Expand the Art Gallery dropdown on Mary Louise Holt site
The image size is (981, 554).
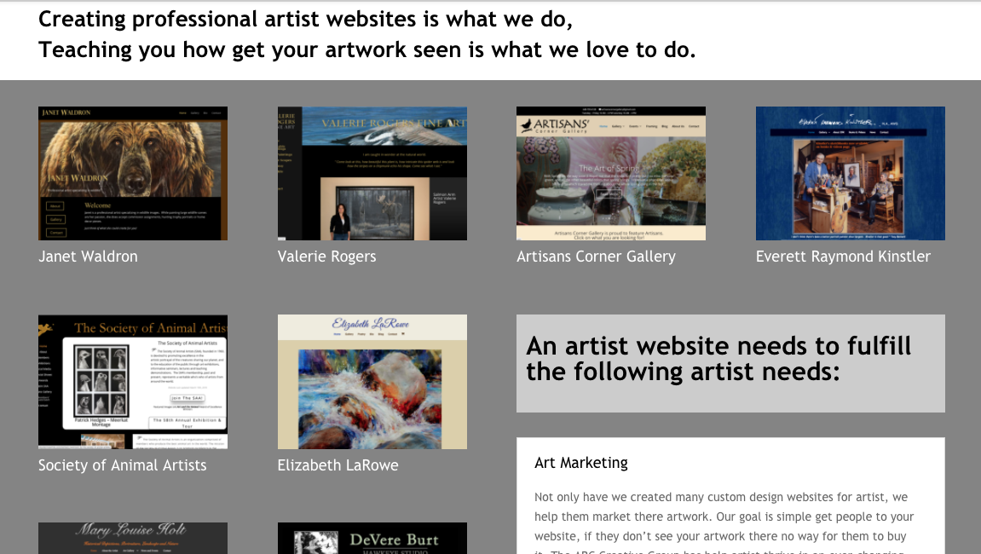(128, 551)
